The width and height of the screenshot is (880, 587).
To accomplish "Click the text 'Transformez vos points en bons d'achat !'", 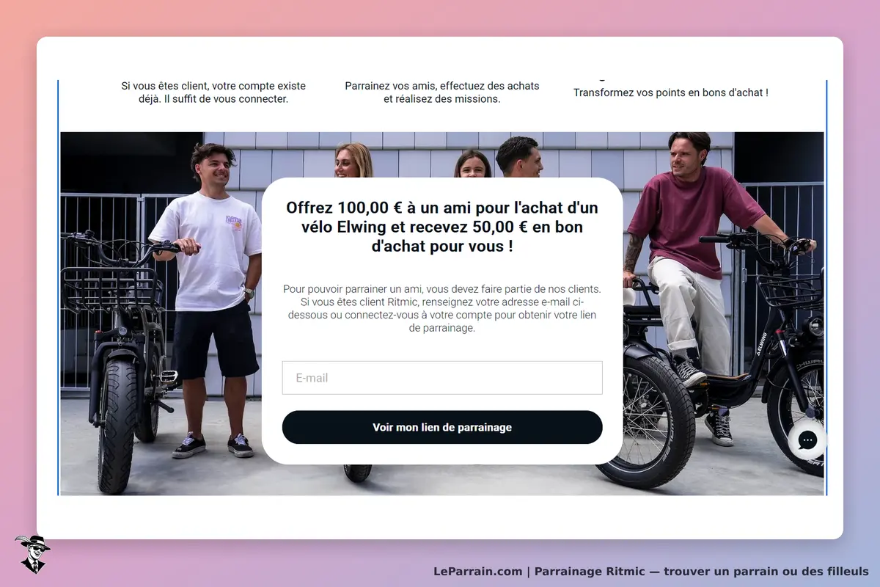I will point(671,92).
